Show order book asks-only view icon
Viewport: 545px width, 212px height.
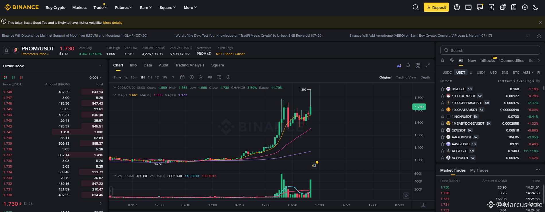point(22,78)
